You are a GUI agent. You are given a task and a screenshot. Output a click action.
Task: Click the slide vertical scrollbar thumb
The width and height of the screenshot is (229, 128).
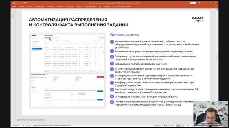(217, 57)
